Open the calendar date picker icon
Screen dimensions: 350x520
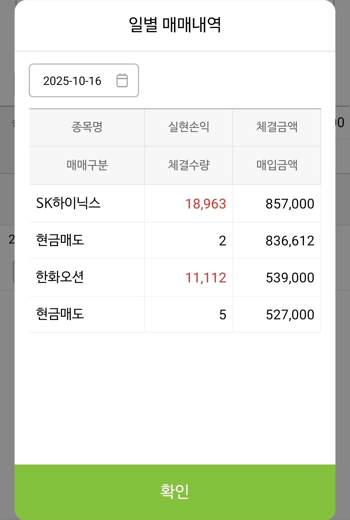(x=122, y=80)
